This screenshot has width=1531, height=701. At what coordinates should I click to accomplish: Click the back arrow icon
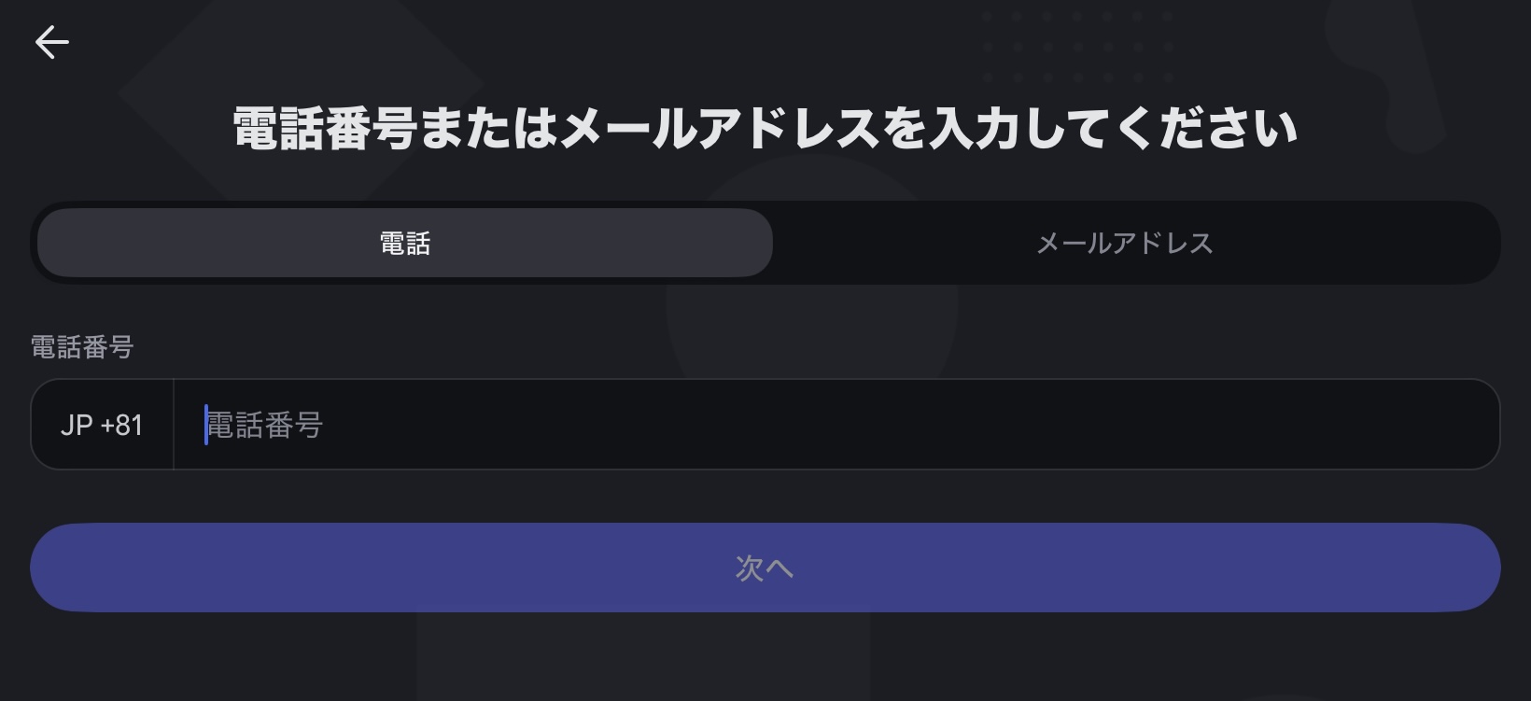52,42
